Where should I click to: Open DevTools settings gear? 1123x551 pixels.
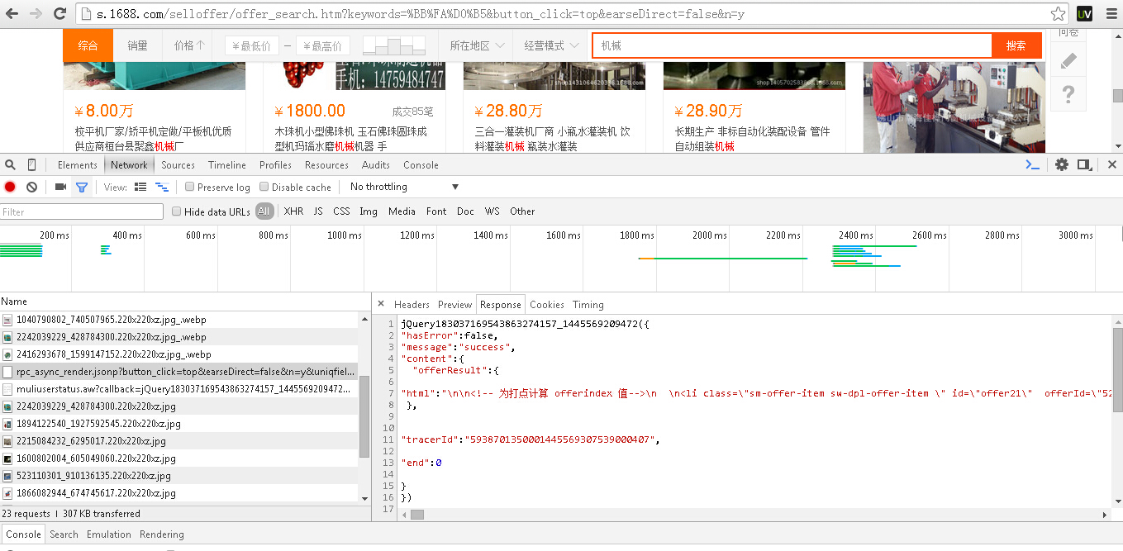1062,165
